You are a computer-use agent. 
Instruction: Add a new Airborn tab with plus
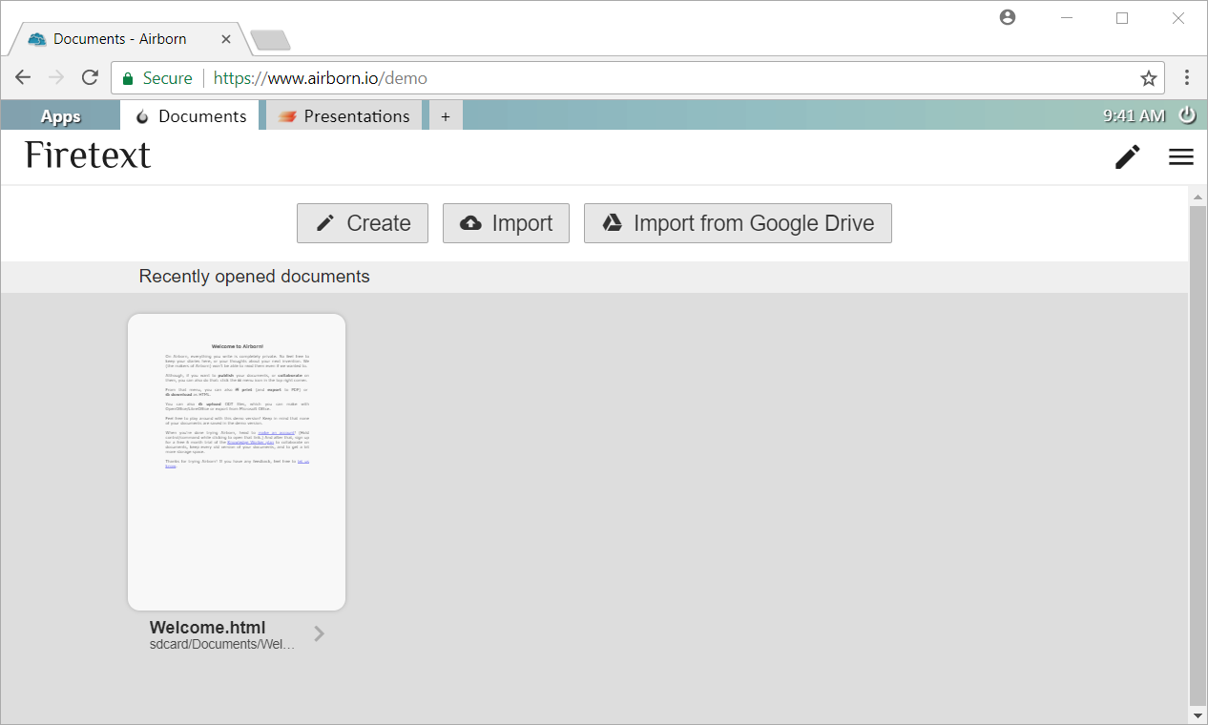point(446,116)
